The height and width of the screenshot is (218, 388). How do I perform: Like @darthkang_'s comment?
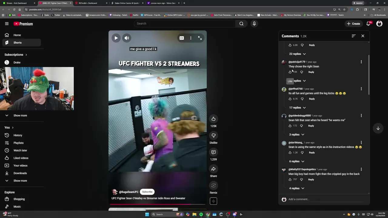[290, 153]
